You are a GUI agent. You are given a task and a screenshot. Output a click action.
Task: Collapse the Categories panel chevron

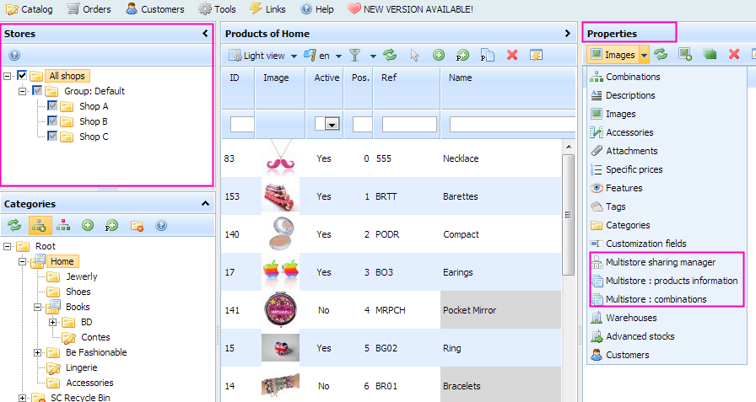(205, 203)
